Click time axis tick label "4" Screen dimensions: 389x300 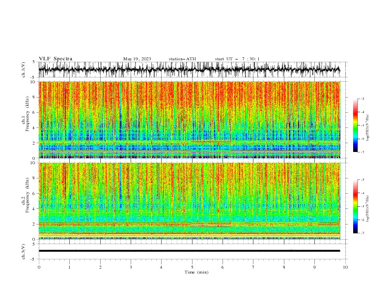pyautogui.click(x=161, y=267)
